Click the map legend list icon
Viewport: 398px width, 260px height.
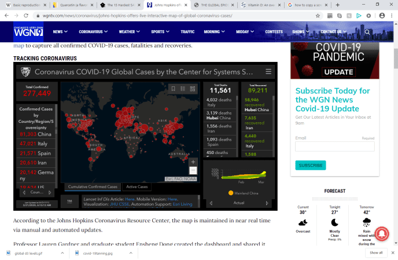(x=183, y=89)
